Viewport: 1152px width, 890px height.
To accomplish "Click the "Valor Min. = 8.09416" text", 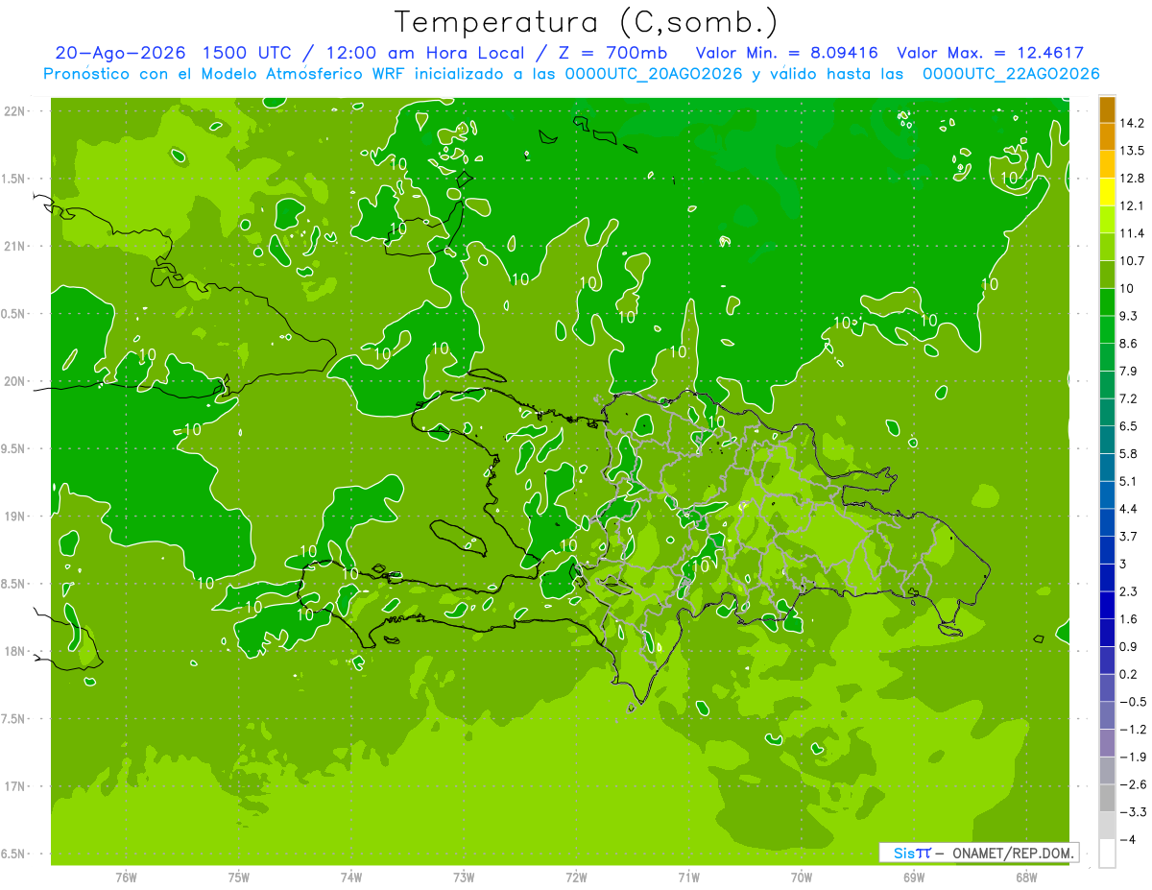I will pyautogui.click(x=787, y=53).
